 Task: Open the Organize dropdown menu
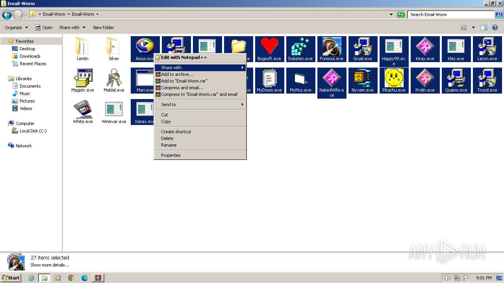coord(16,28)
